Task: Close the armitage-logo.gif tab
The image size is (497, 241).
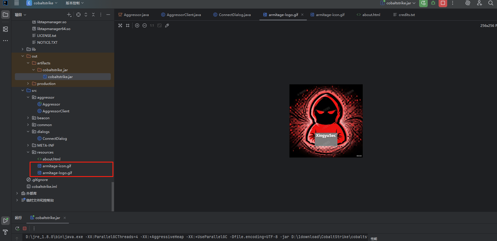Action: pyautogui.click(x=302, y=15)
